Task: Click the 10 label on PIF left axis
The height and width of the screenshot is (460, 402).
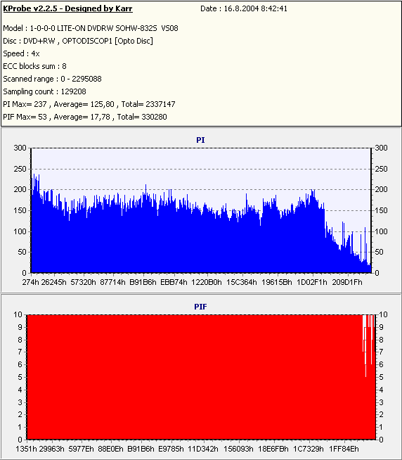Action: [18, 314]
